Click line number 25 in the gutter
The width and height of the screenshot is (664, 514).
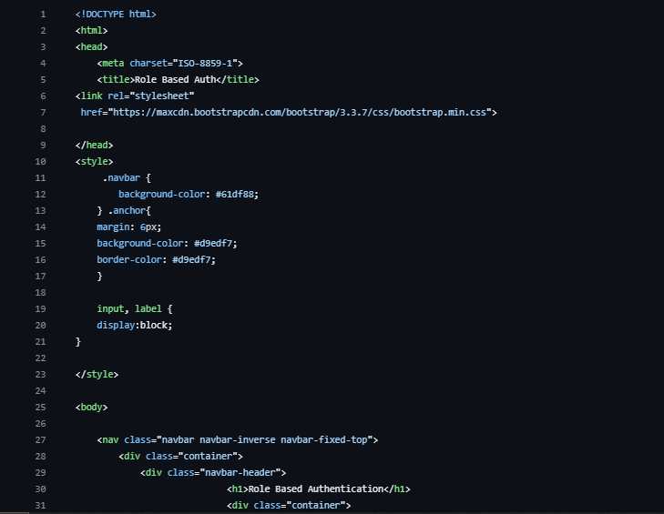[x=41, y=408]
